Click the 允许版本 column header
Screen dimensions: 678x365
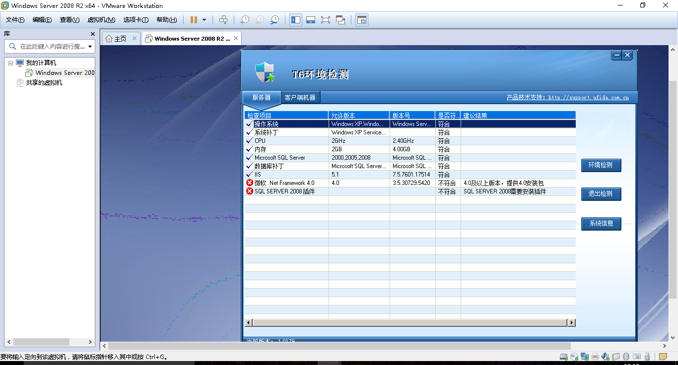click(x=359, y=116)
